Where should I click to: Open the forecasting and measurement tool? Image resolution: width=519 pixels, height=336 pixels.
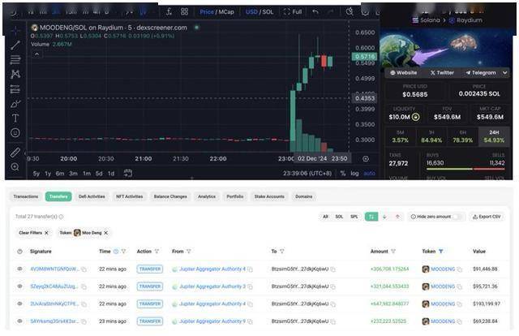[x=15, y=89]
